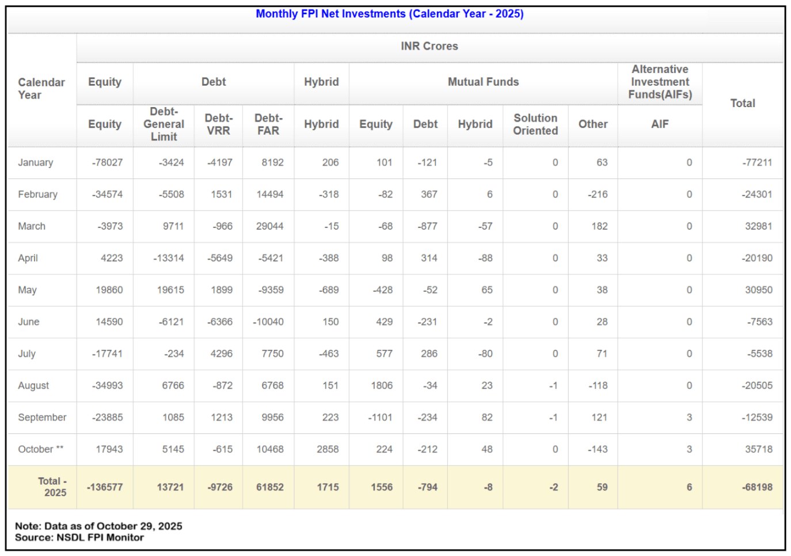Select the Total column header
Screen dimensions: 791x556
(x=742, y=103)
